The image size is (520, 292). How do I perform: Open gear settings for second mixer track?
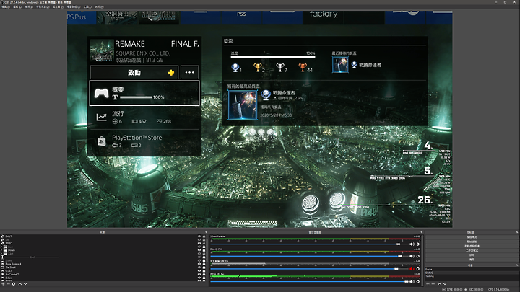coord(418,256)
